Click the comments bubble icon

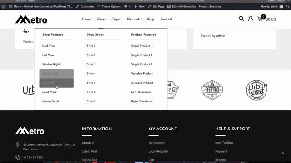click(x=125, y=6)
